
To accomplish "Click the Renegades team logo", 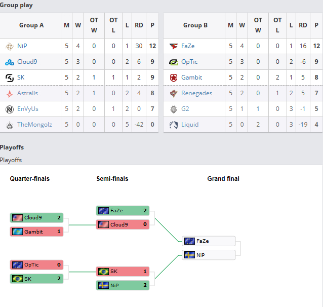I will (174, 93).
